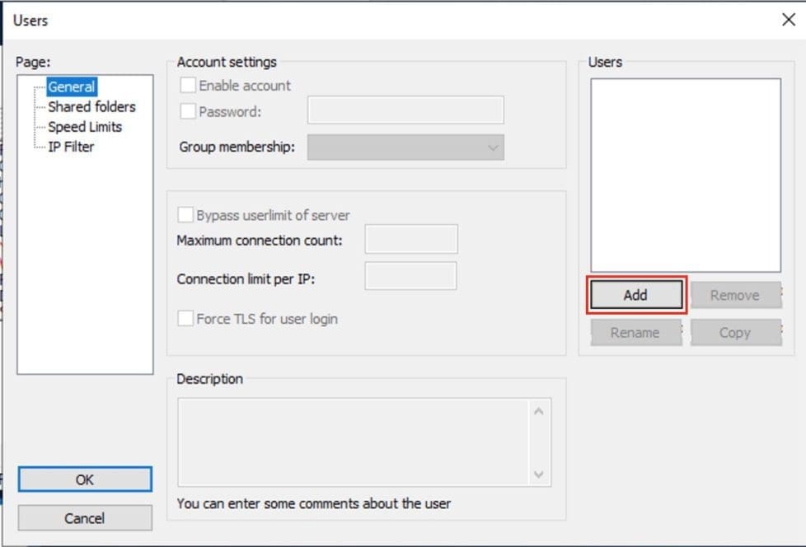Click the Password input field

pyautogui.click(x=405, y=110)
